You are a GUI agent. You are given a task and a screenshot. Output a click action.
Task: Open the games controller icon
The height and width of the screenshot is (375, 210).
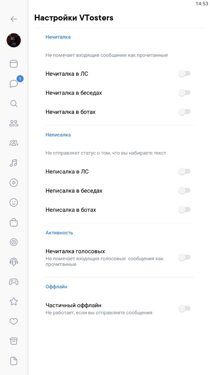click(14, 282)
